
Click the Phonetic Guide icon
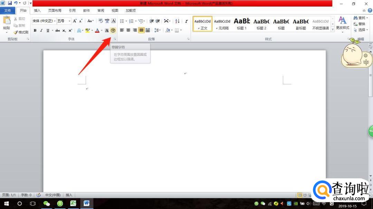click(107, 21)
